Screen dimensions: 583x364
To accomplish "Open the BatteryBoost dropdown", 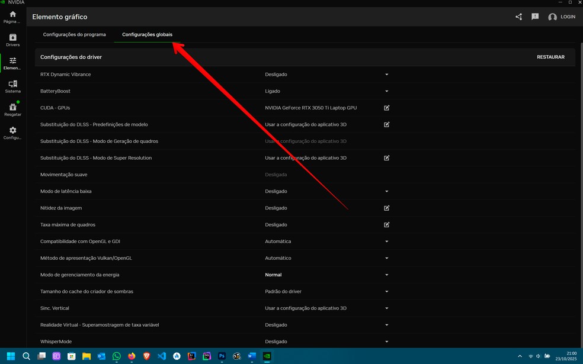I will pos(386,91).
